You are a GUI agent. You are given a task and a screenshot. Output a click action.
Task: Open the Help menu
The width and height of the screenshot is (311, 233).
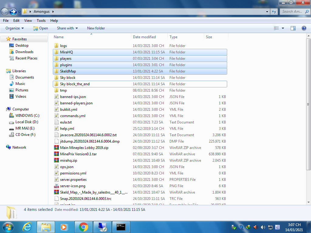(54, 21)
